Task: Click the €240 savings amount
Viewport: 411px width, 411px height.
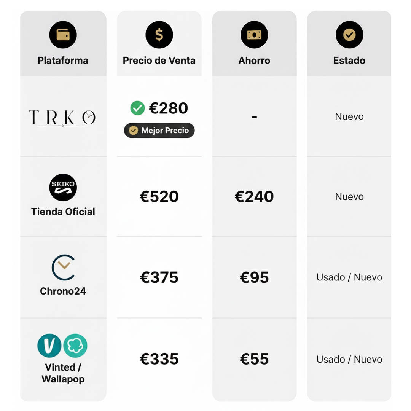Action: pyautogui.click(x=254, y=197)
